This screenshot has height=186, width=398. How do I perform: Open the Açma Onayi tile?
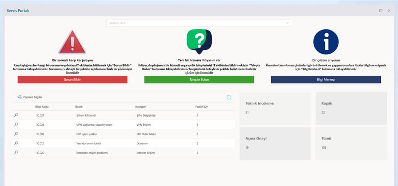pos(275,143)
